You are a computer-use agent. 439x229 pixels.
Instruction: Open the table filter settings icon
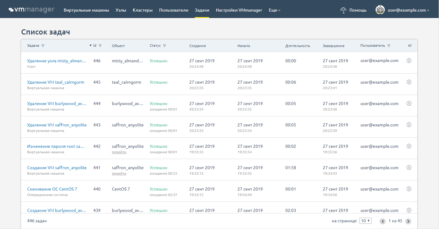tap(410, 46)
